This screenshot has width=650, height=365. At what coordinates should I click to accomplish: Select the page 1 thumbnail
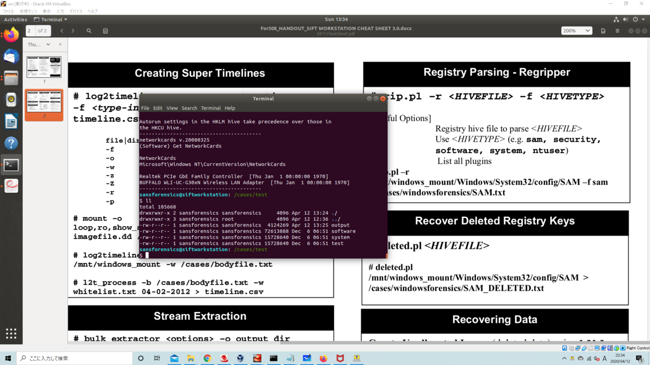pos(44,67)
